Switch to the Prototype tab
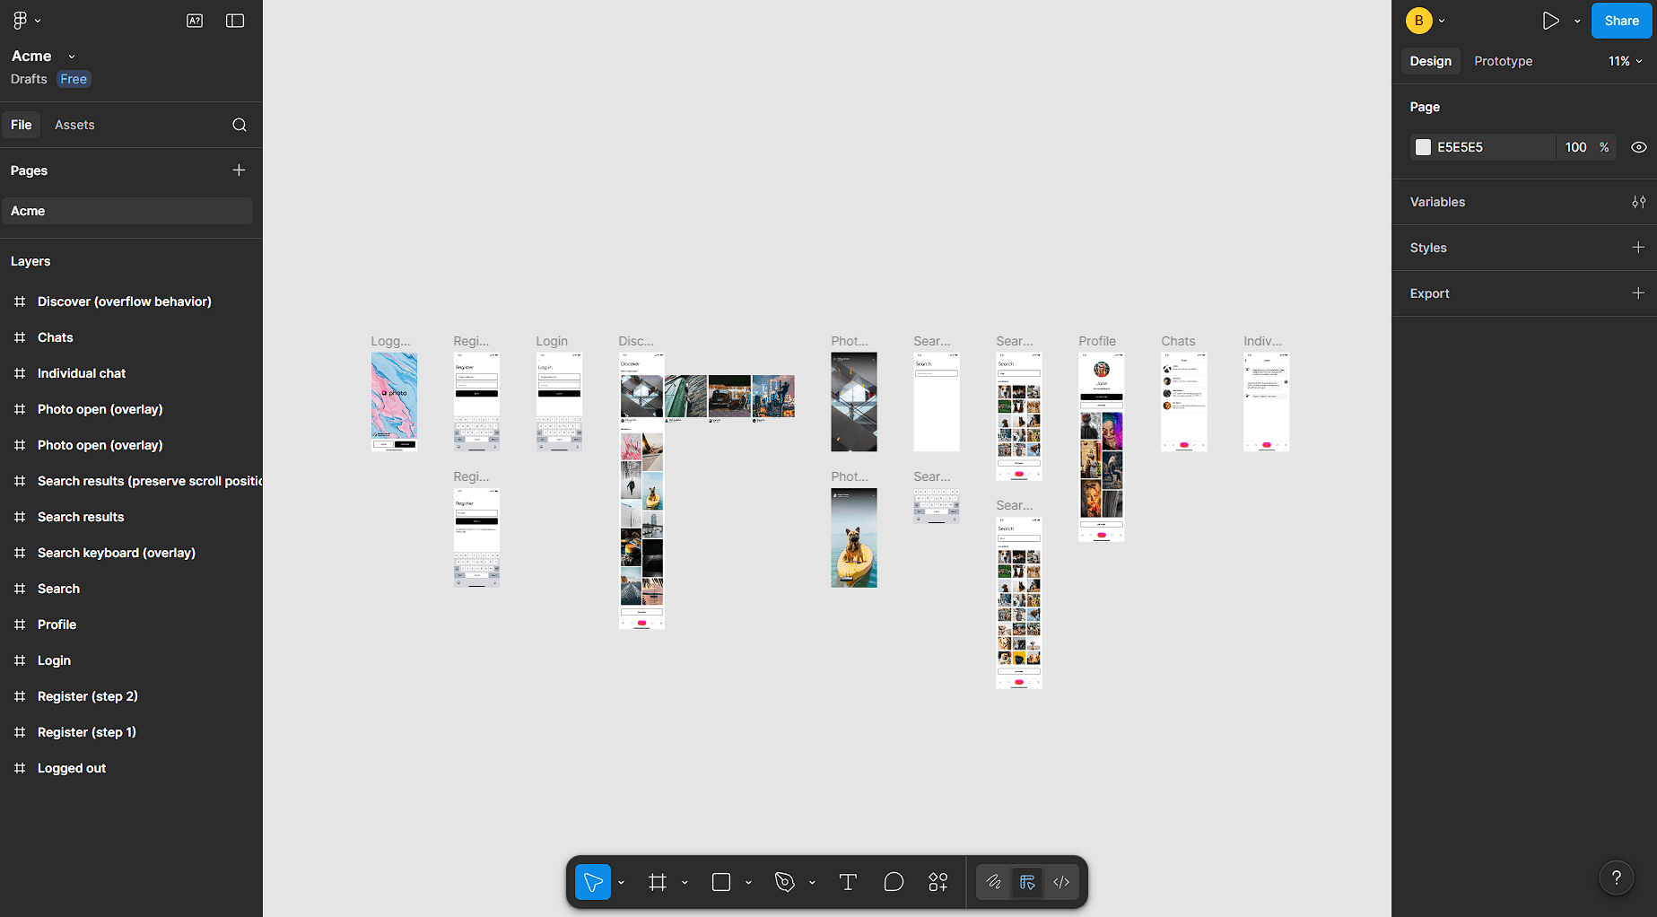Image resolution: width=1657 pixels, height=917 pixels. pos(1503,61)
